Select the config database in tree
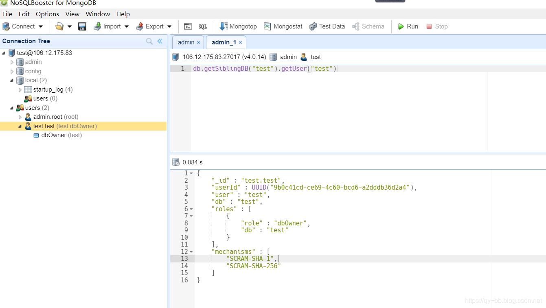The image size is (546, 308). tap(33, 71)
